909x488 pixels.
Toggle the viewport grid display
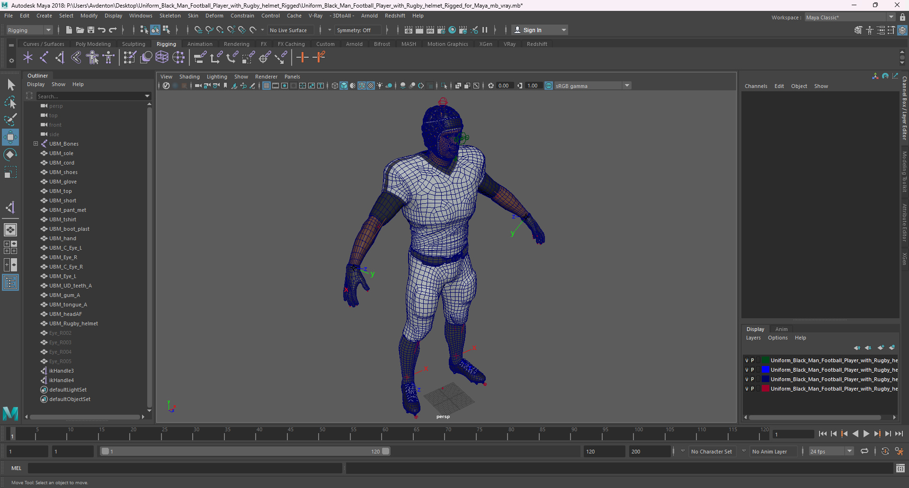click(x=267, y=86)
